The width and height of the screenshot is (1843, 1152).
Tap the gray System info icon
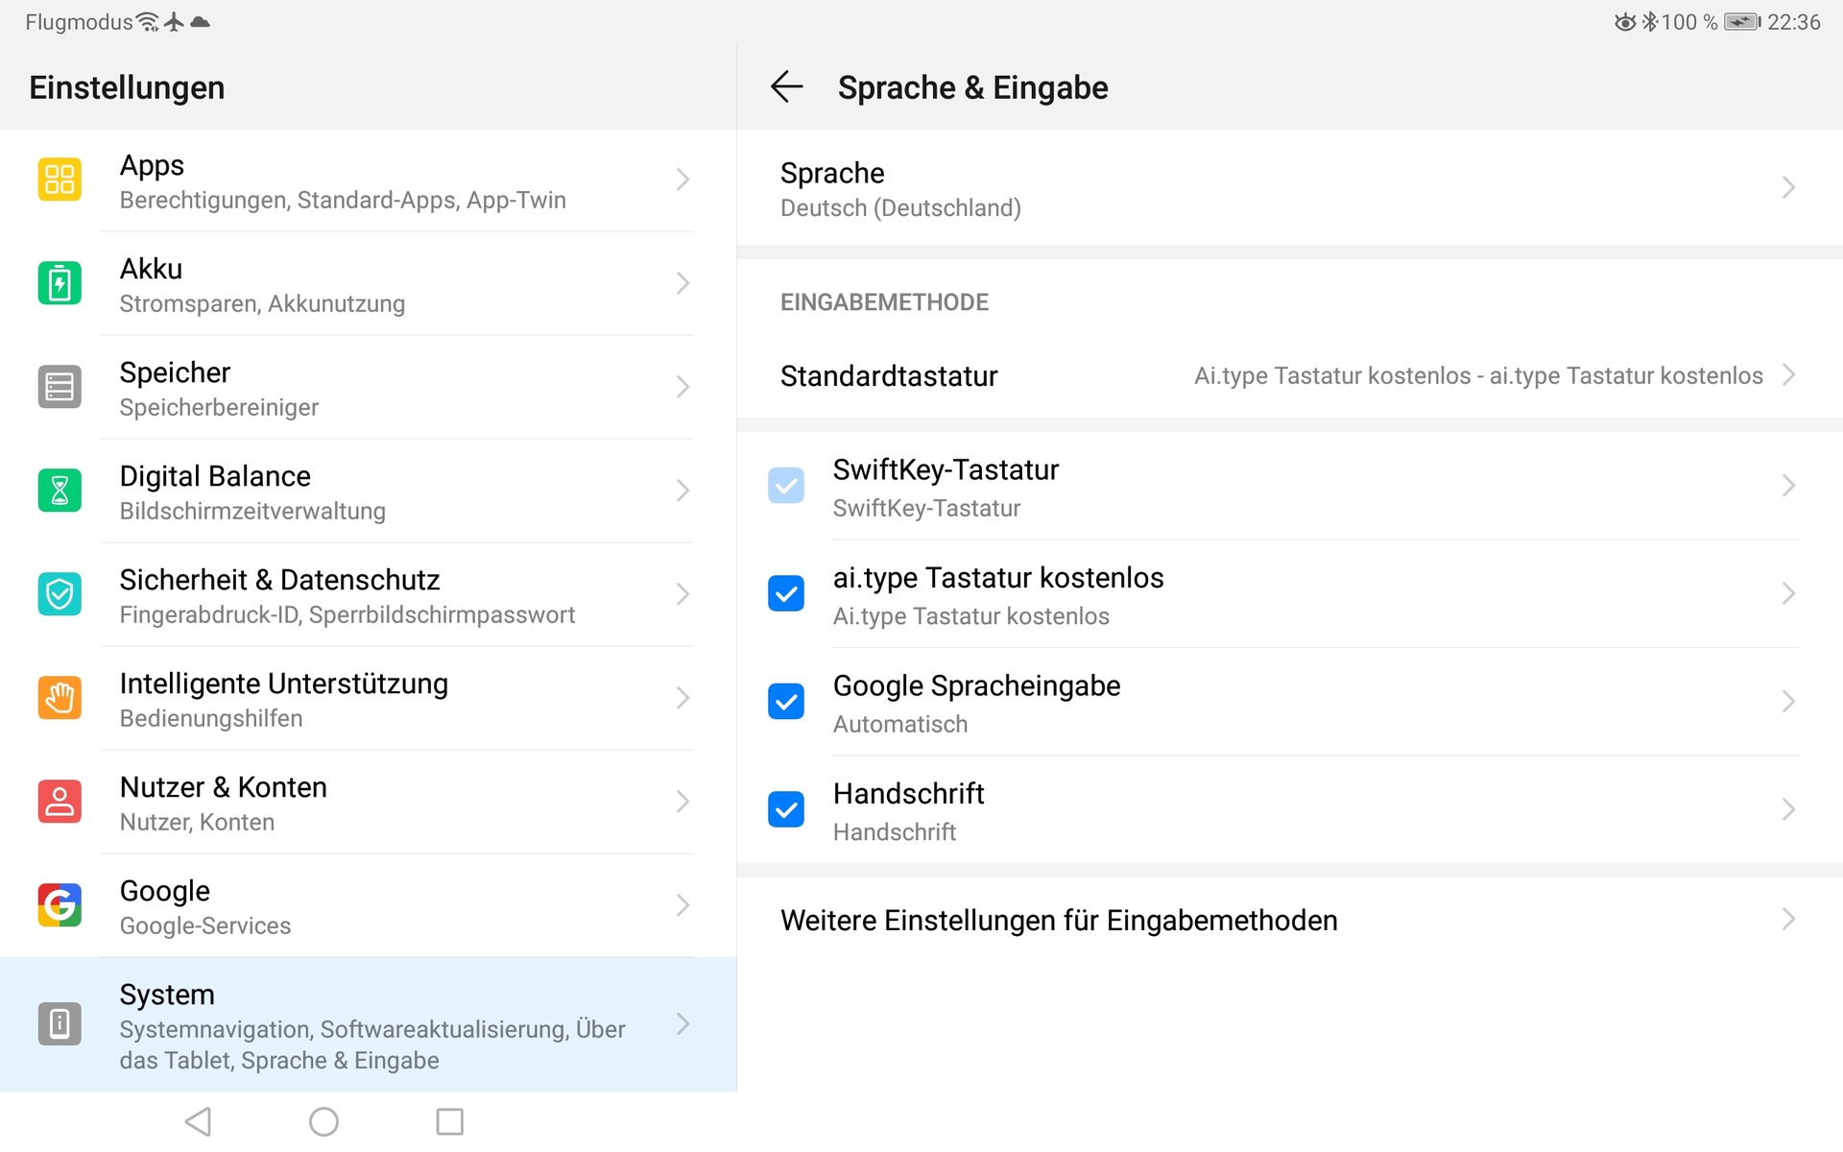click(x=60, y=1023)
